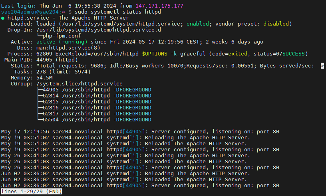Screen dimensions: 326x196
Task: Click May 26 'Server configured' log line
Action: click(140, 168)
